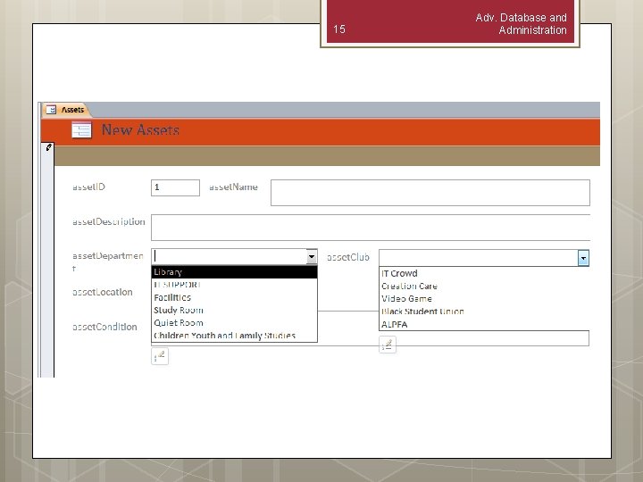The image size is (643, 482).
Task: Click the assetLocation label
Action: pos(103,292)
